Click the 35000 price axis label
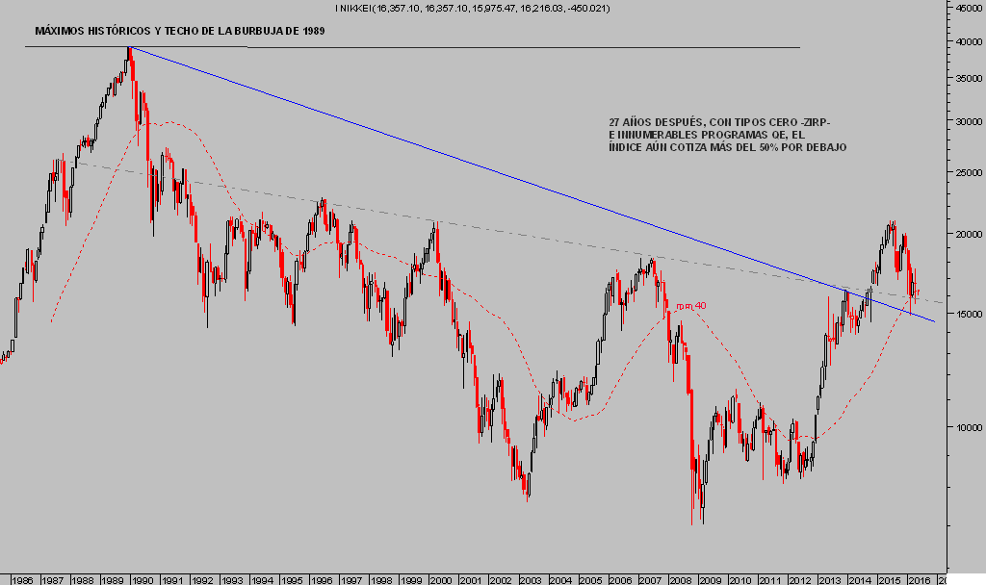 click(968, 79)
